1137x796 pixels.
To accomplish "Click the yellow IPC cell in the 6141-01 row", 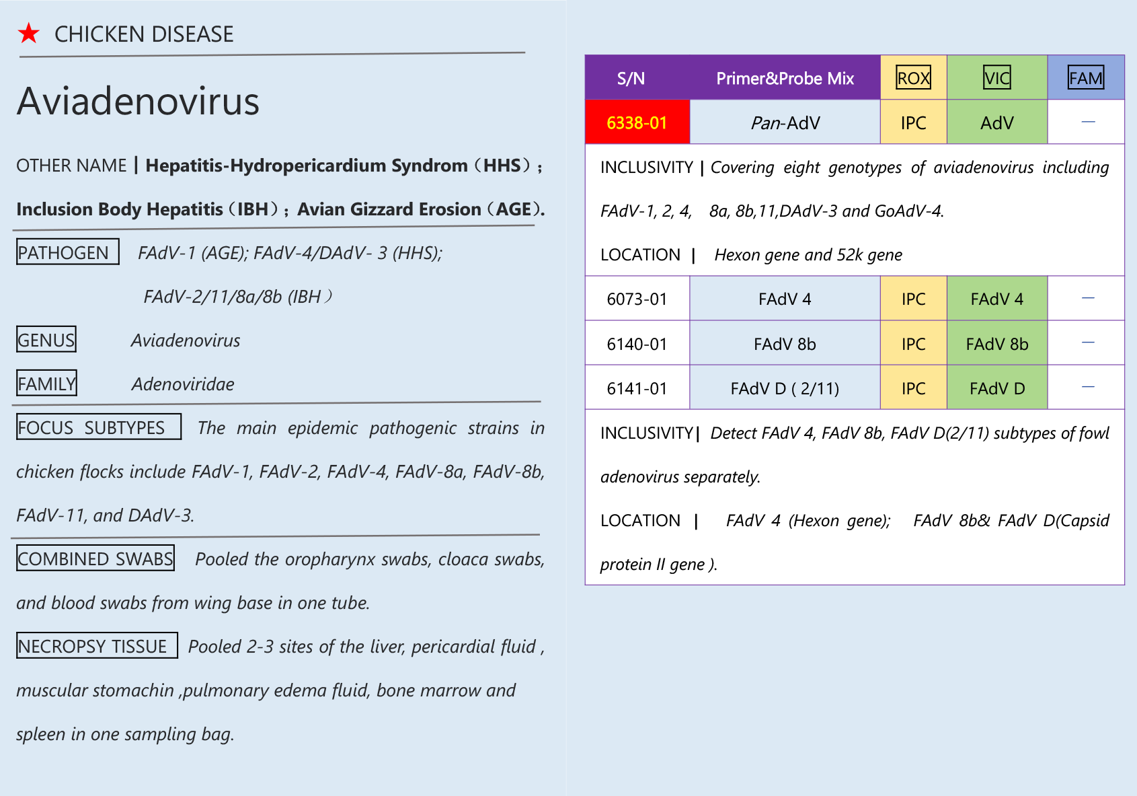I will 913,388.
